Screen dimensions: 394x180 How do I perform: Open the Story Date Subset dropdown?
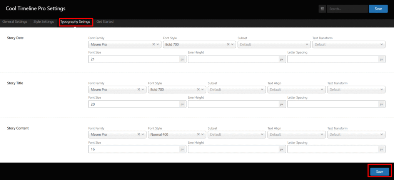click(x=274, y=45)
